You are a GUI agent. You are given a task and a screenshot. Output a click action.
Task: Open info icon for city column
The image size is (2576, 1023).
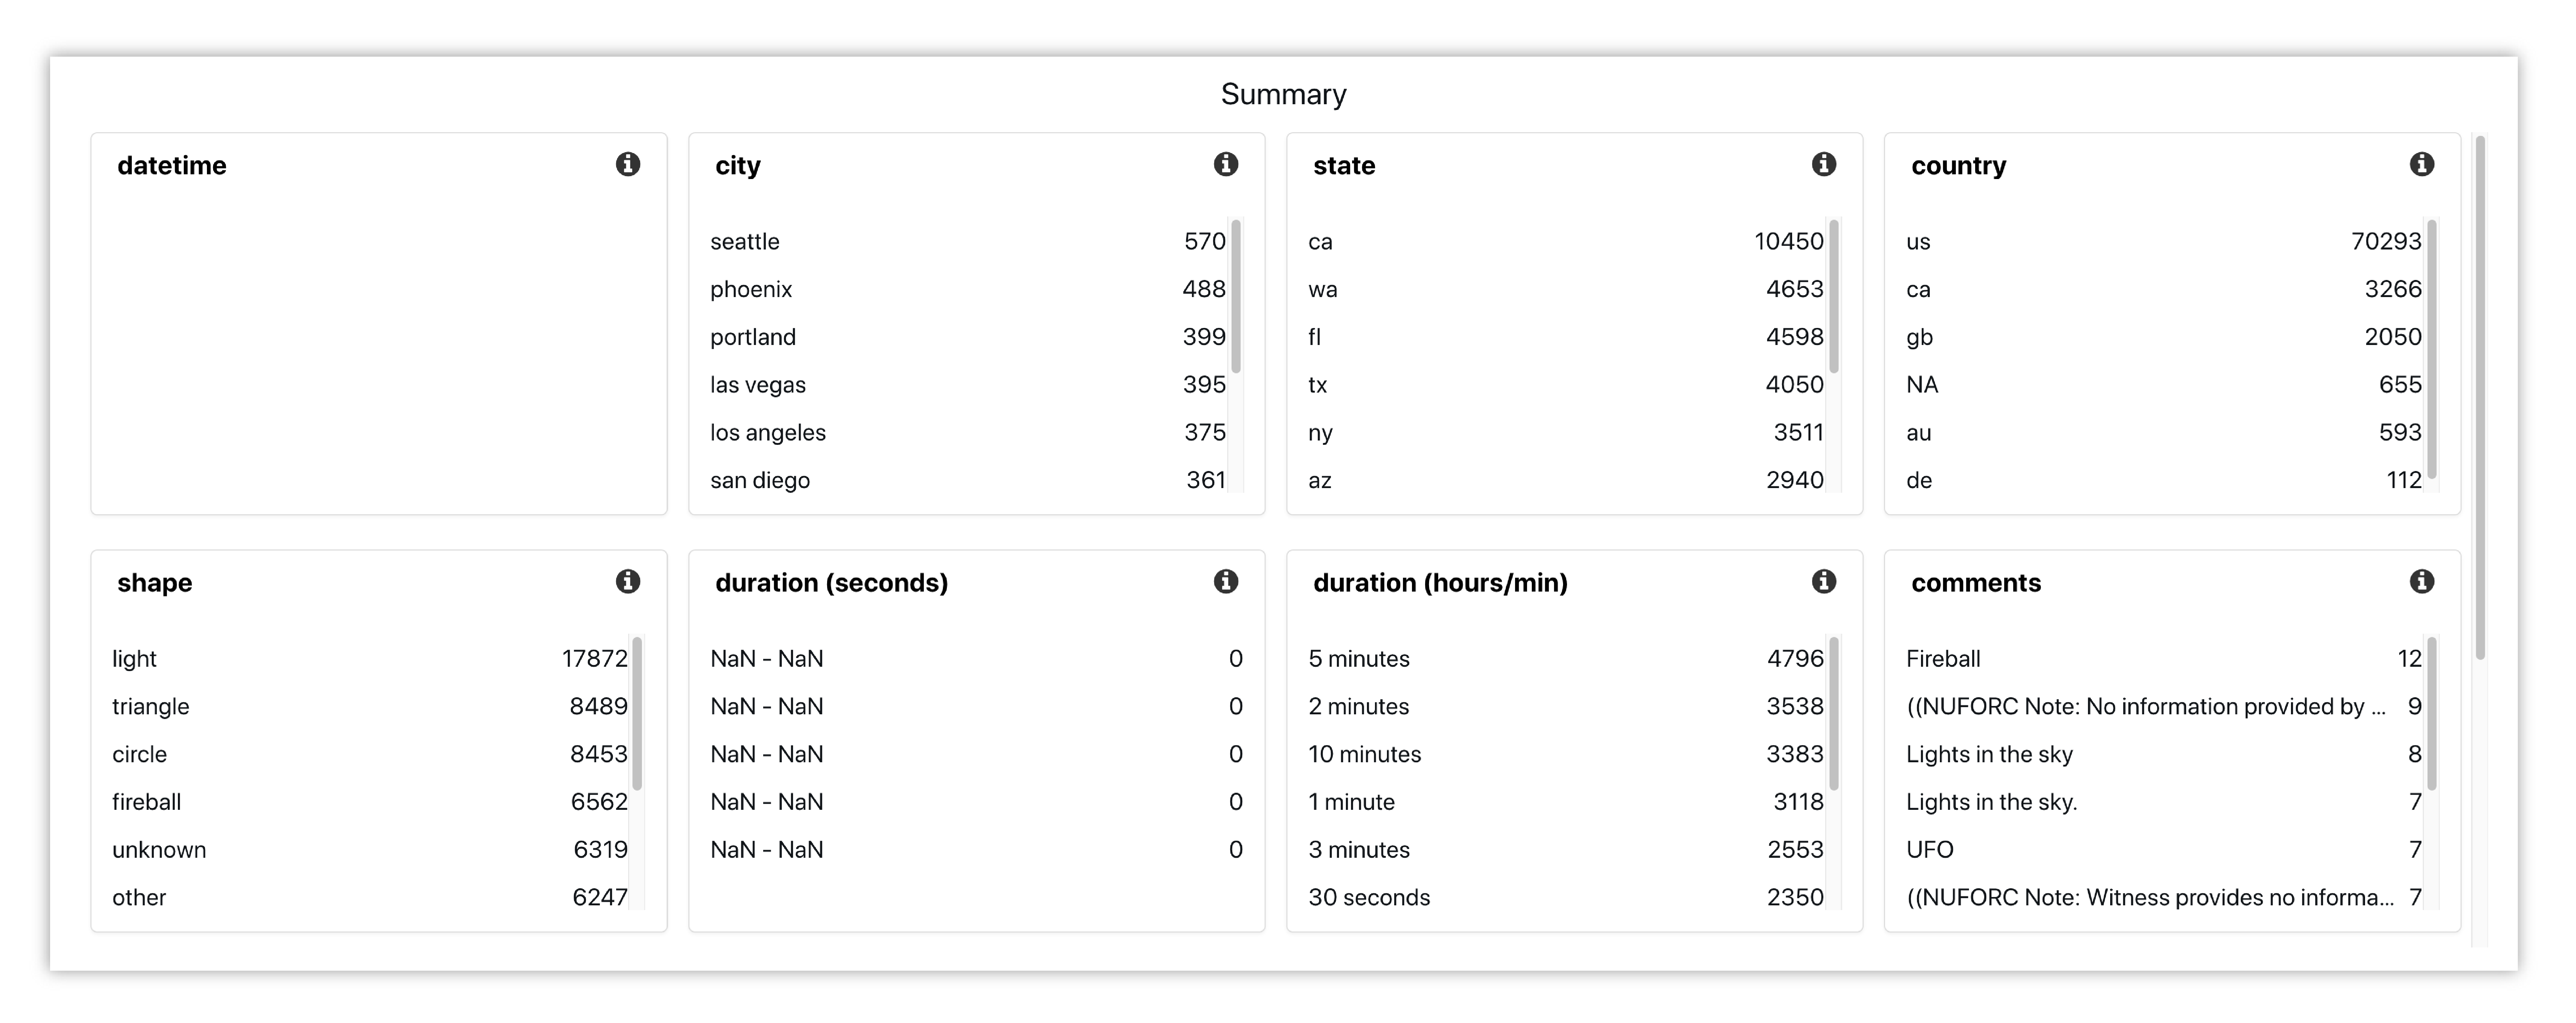click(x=1226, y=164)
